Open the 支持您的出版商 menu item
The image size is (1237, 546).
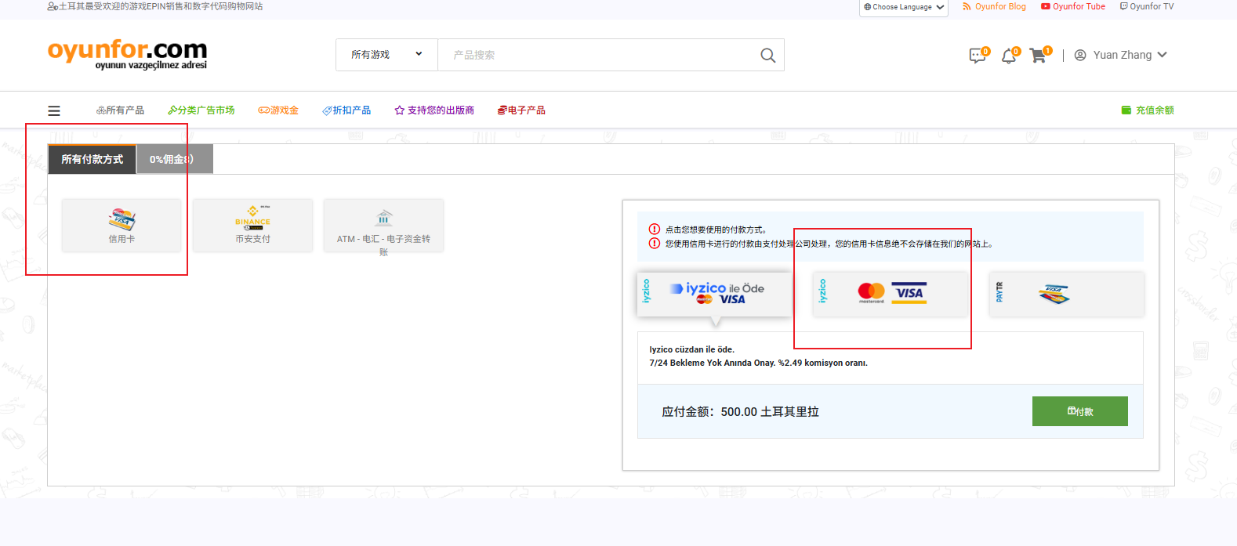coord(434,110)
